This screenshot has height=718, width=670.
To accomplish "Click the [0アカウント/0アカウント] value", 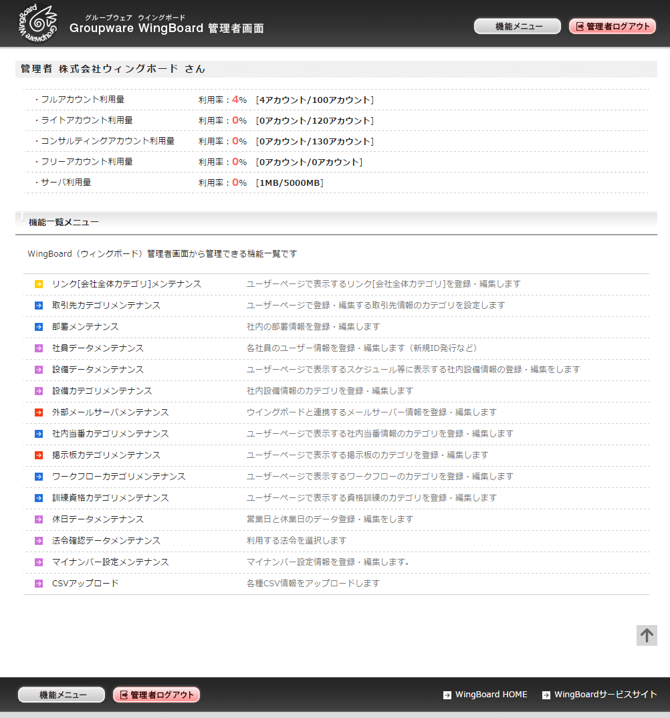I will (x=309, y=162).
